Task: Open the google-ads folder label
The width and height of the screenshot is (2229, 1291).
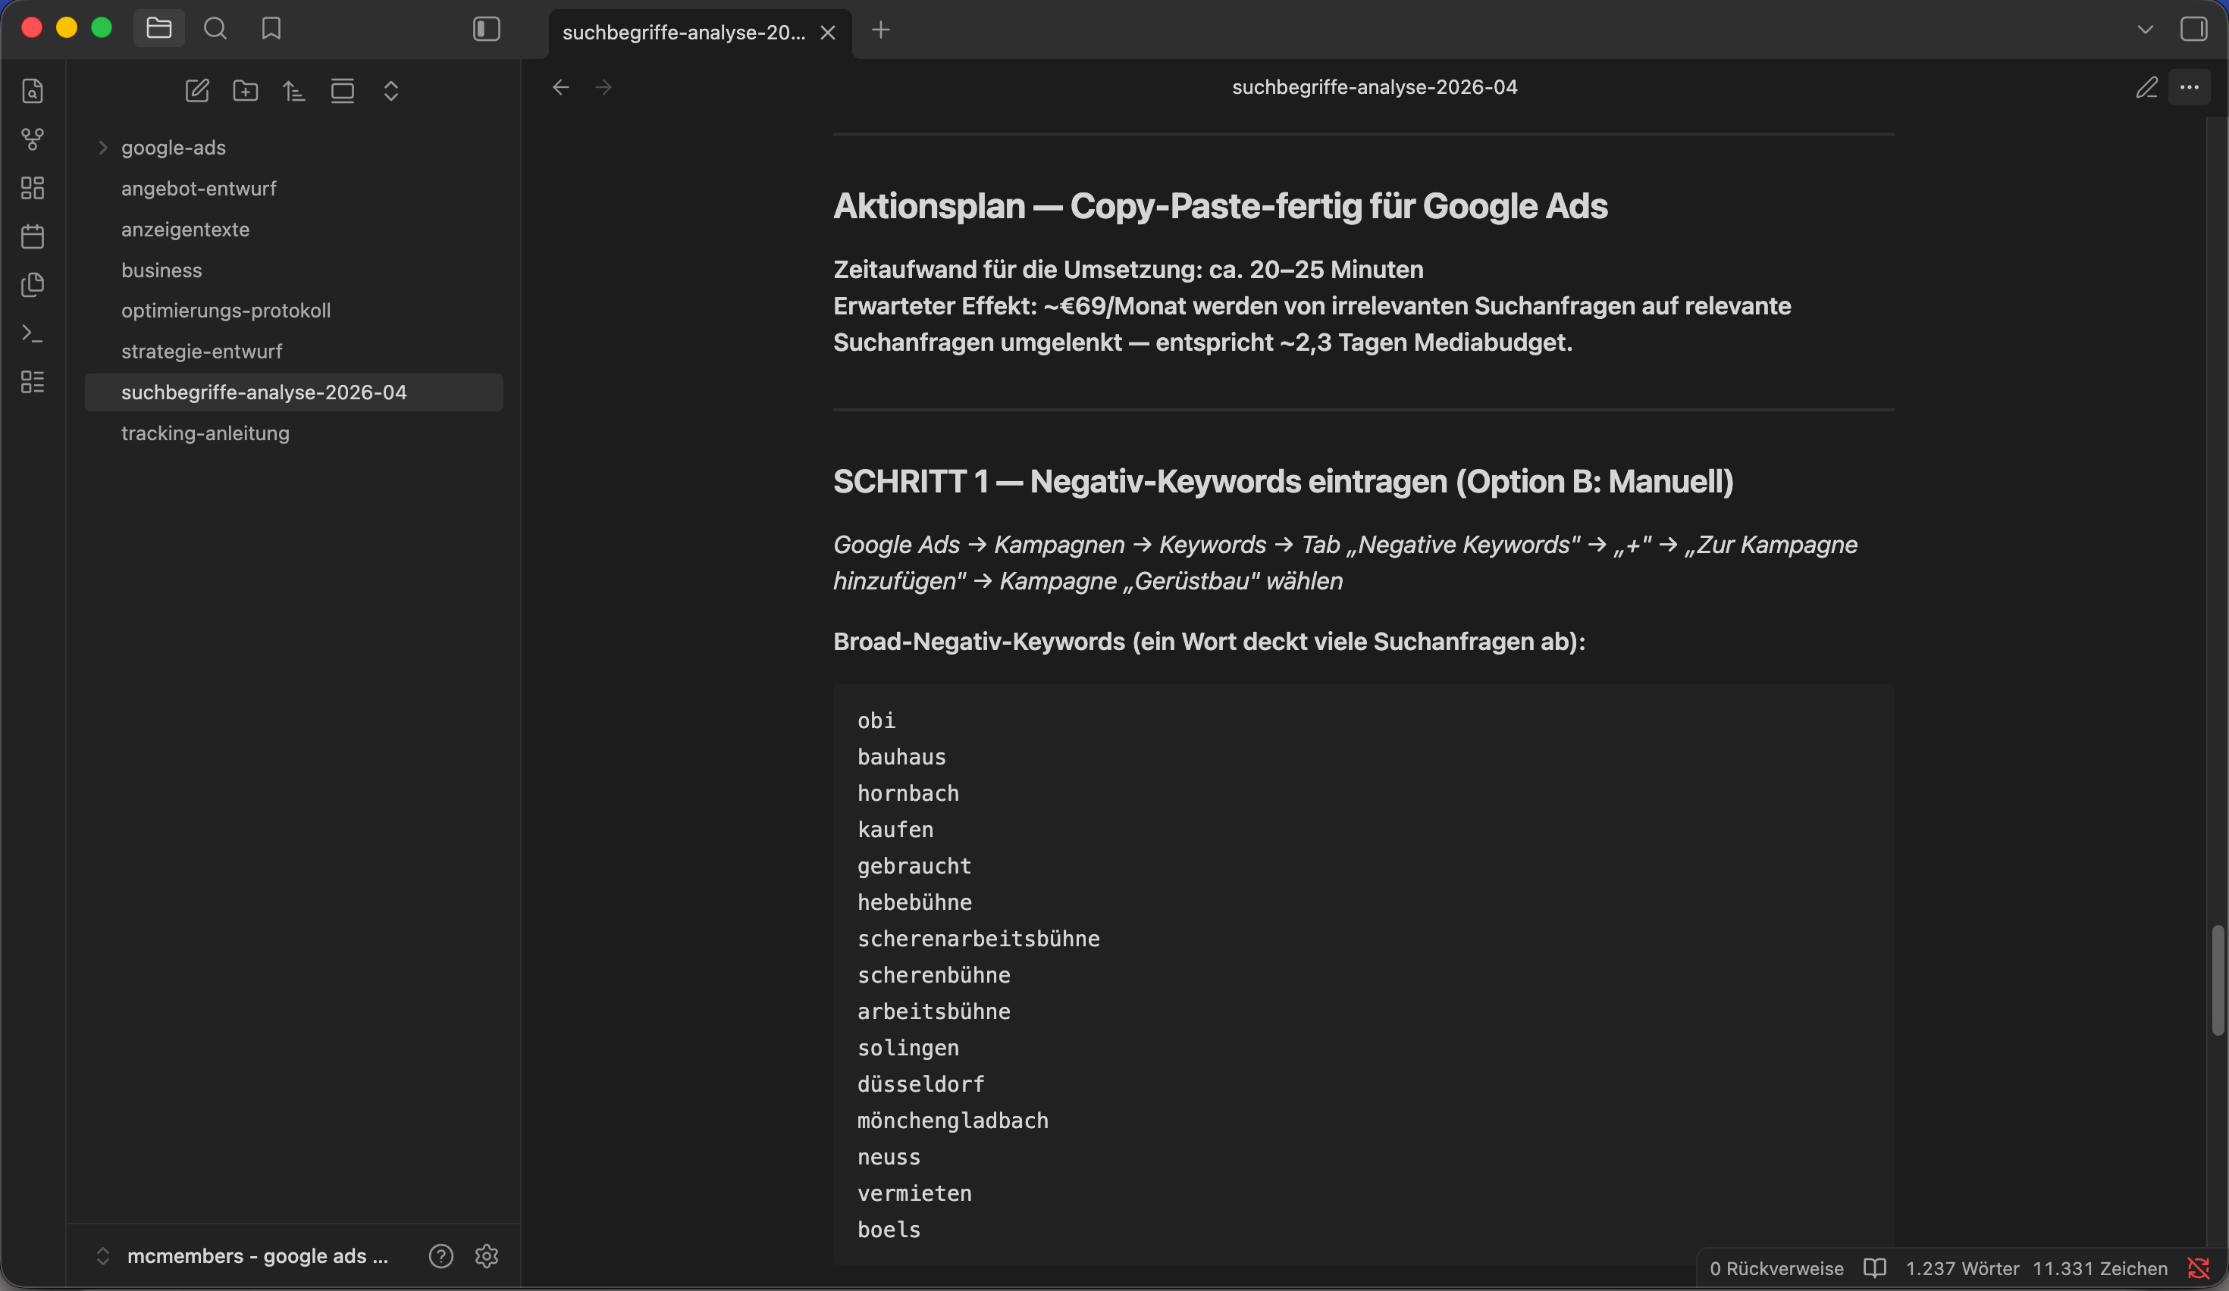Action: 174,148
